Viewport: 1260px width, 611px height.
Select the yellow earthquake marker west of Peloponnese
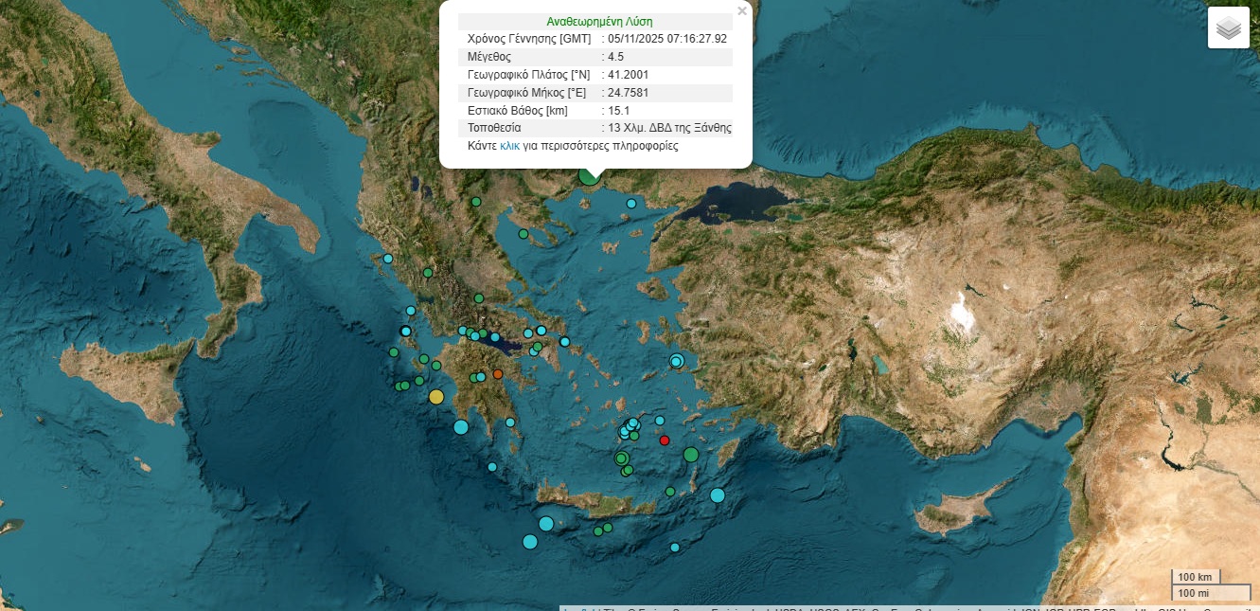pyautogui.click(x=435, y=397)
